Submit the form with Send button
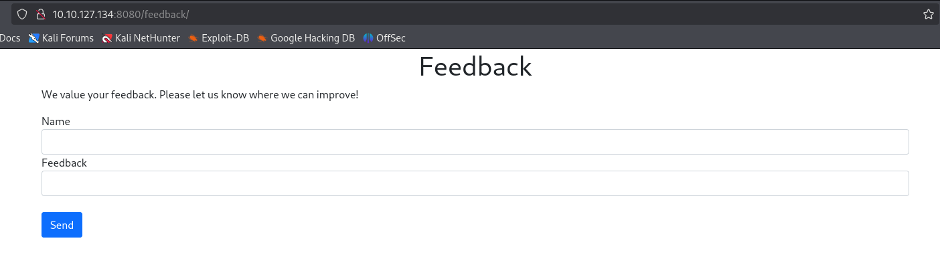The image size is (940, 269). click(x=62, y=225)
